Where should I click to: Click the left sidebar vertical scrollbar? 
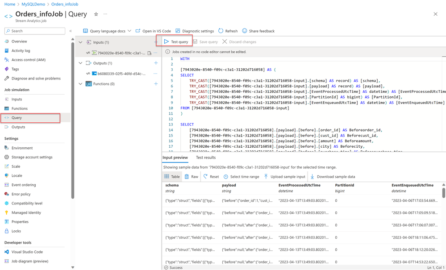(x=73, y=120)
